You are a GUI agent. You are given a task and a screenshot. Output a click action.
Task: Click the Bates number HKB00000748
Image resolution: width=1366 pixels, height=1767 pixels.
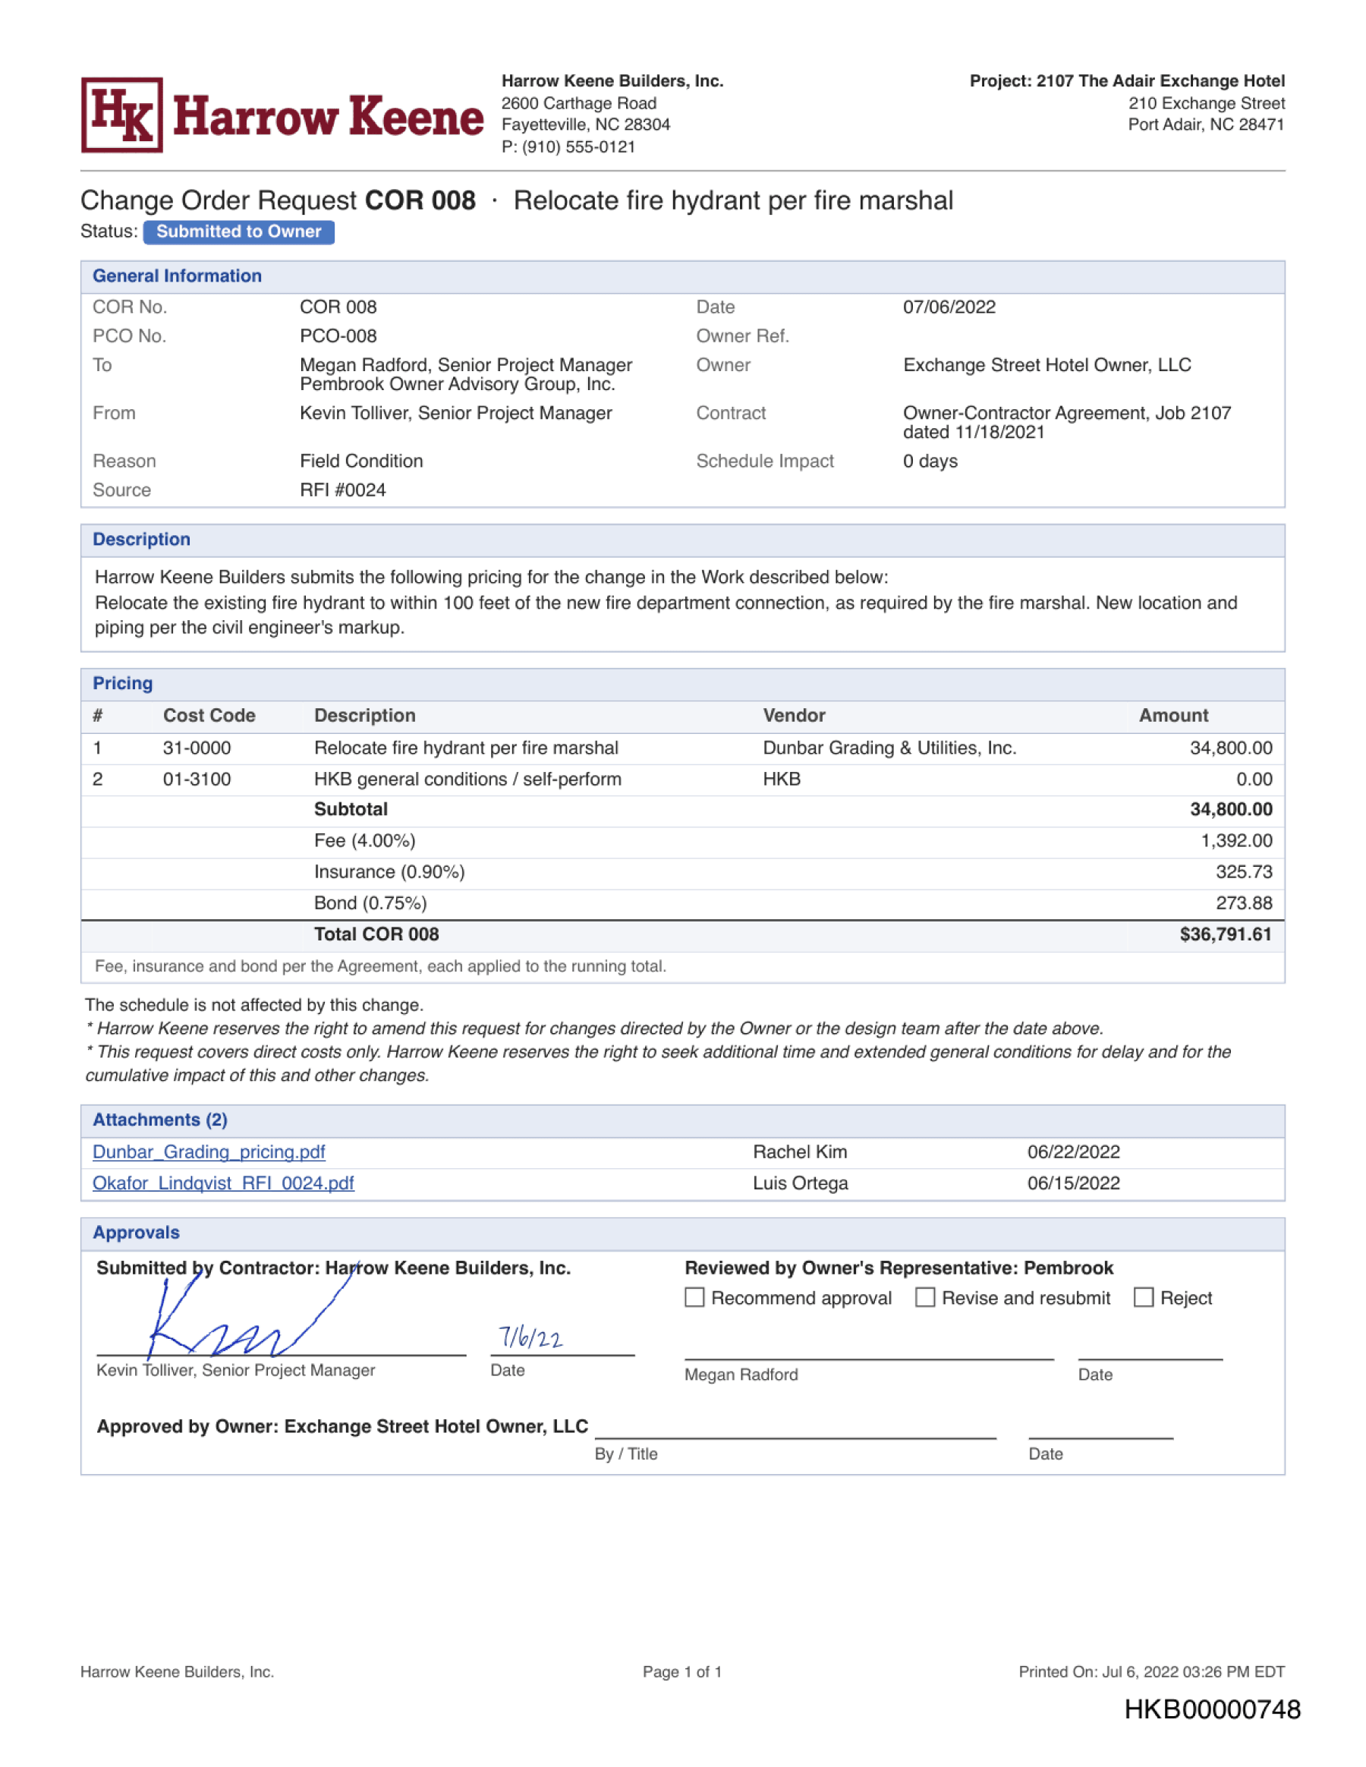pos(1213,1709)
